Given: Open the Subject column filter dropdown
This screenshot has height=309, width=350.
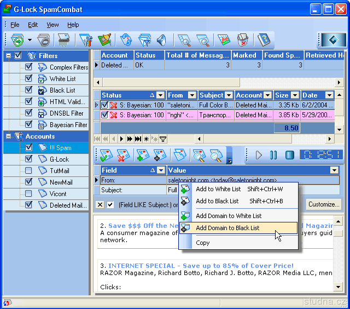Looking at the screenshot, I should coord(229,95).
